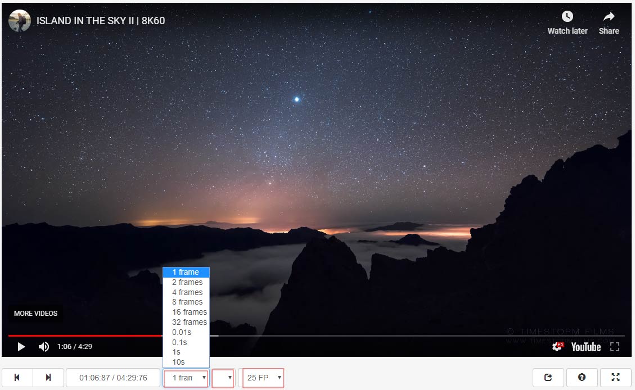Click the export/share icon near bottom right
The width and height of the screenshot is (635, 390).
tap(548, 377)
